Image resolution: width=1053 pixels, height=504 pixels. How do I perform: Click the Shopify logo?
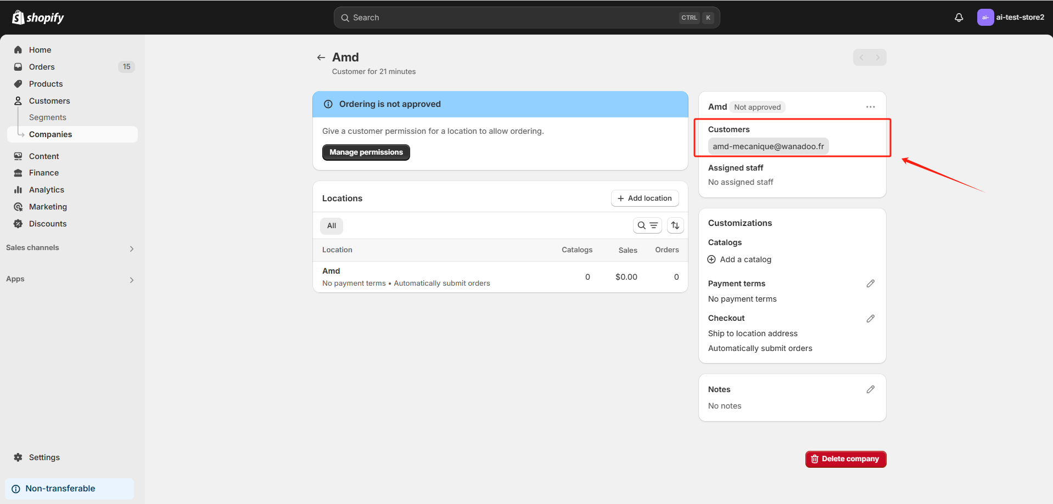38,18
